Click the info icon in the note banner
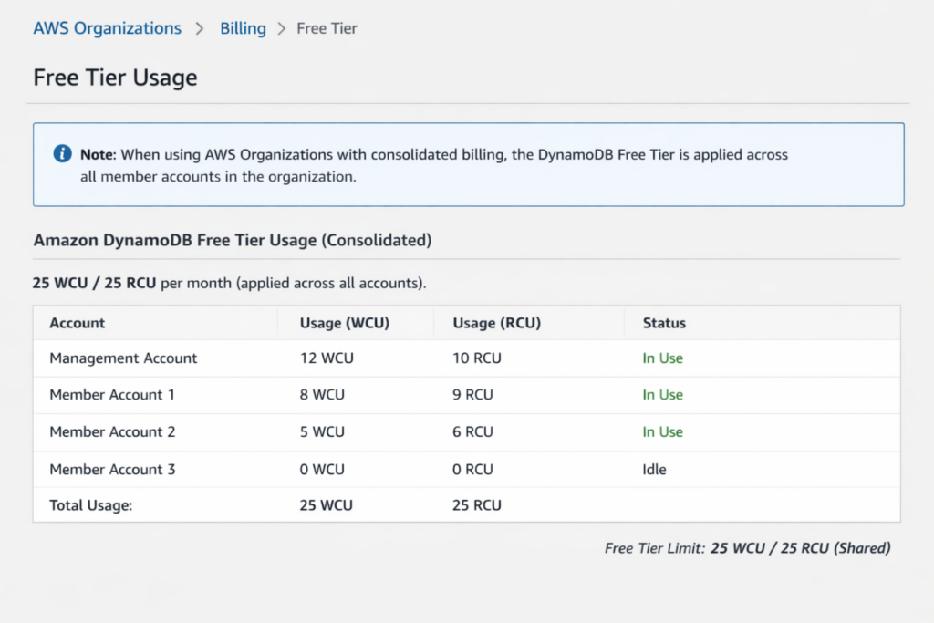 61,153
